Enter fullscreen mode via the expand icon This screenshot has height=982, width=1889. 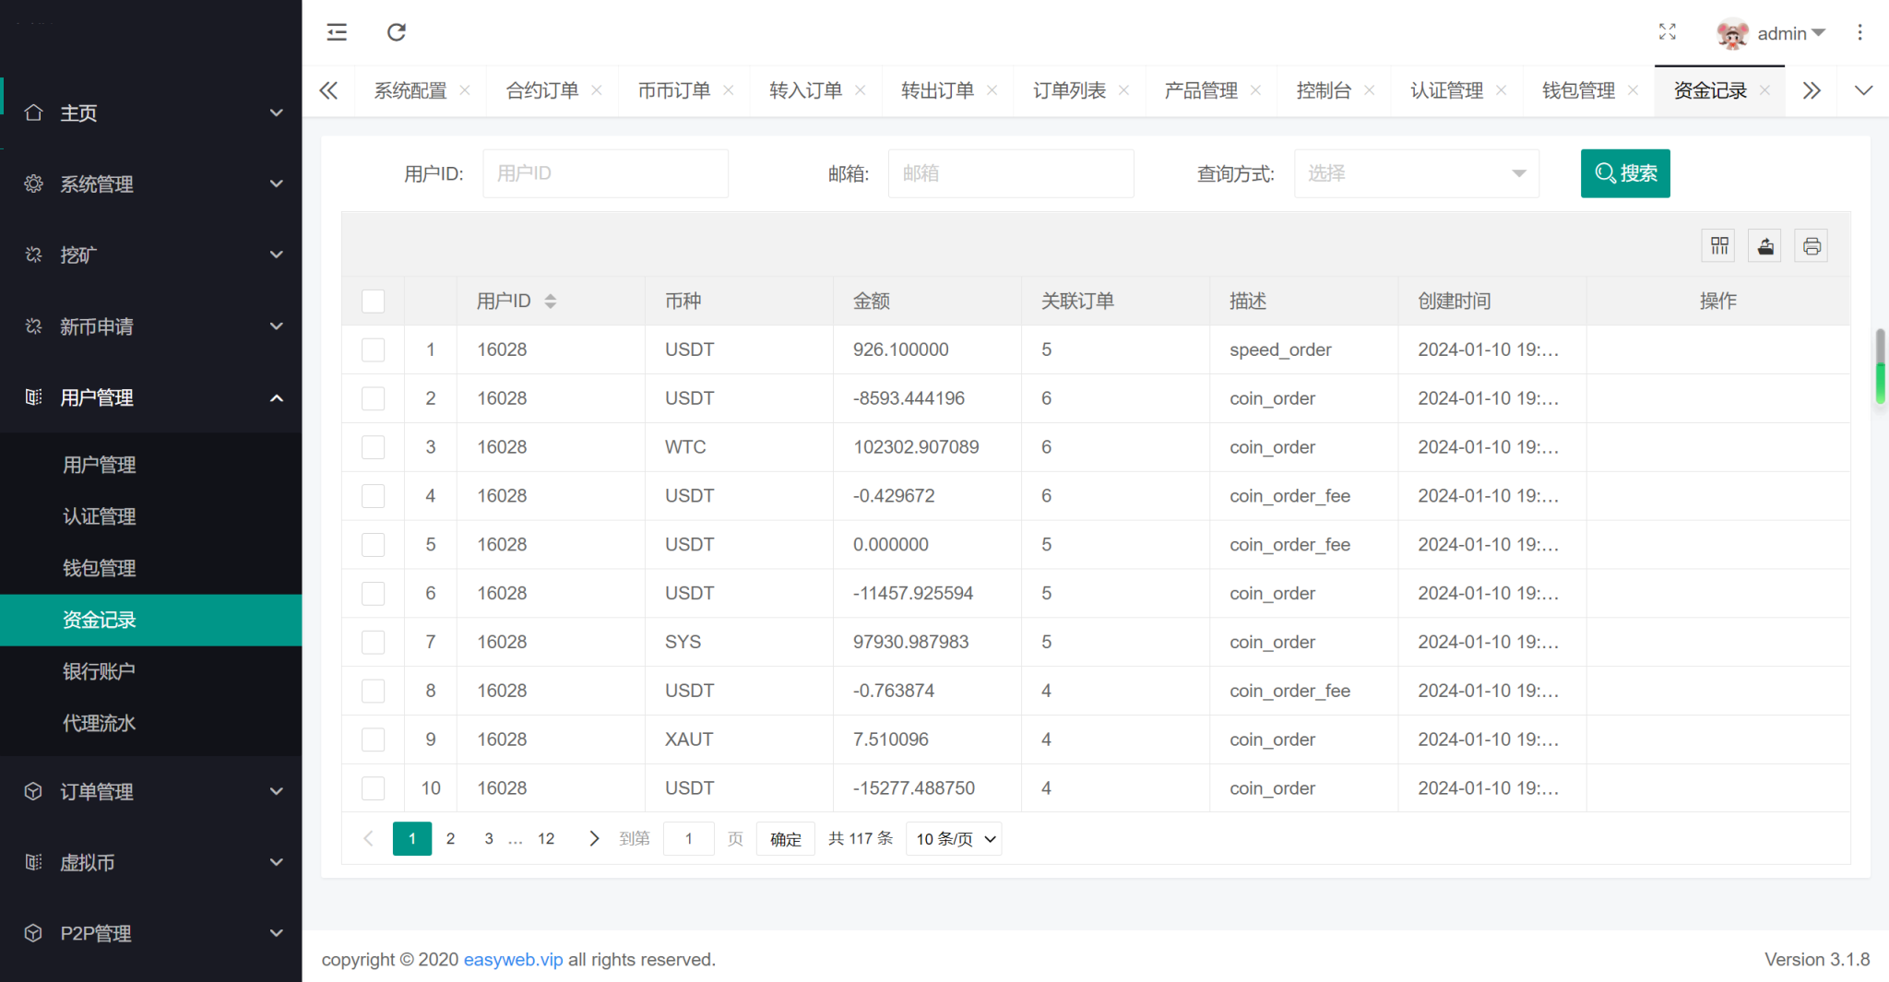point(1667,32)
